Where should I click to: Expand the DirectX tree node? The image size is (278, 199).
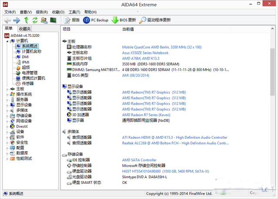coord(7,127)
